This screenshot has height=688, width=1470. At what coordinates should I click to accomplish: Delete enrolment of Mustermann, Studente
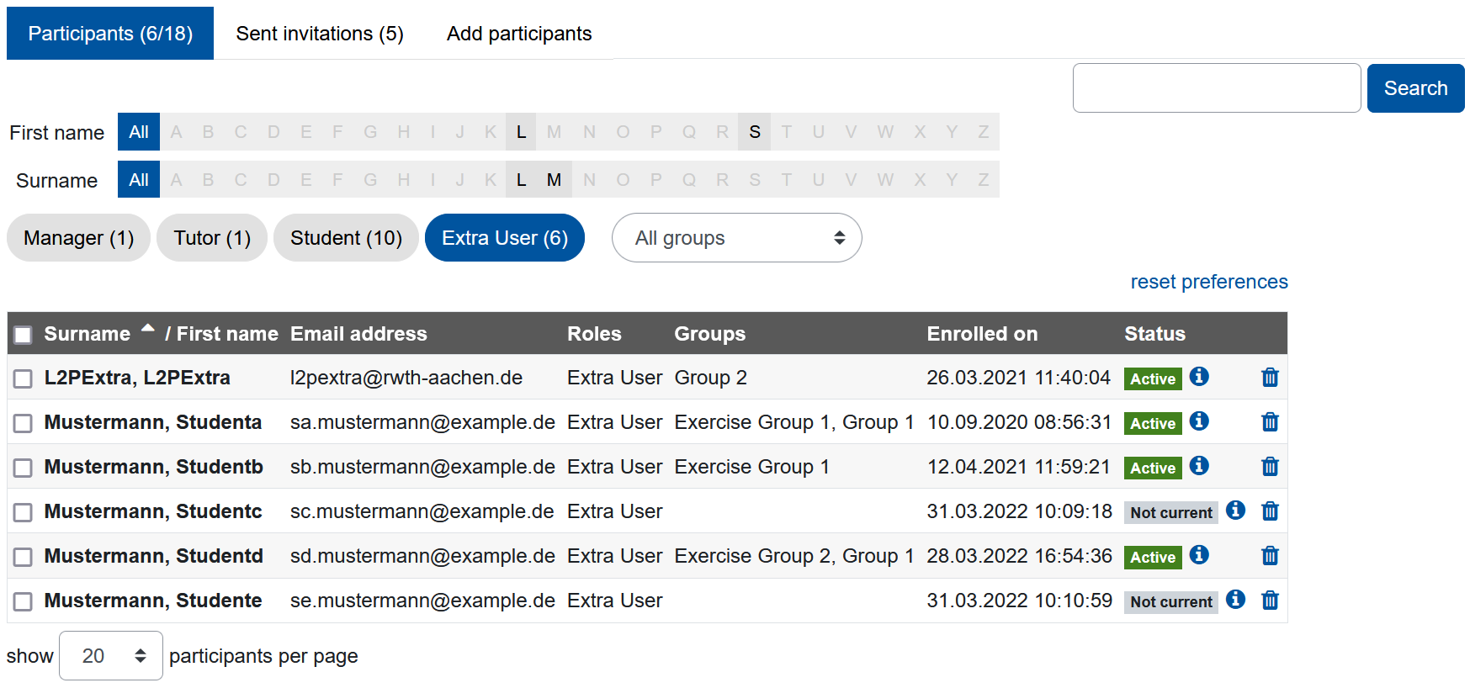coord(1270,601)
